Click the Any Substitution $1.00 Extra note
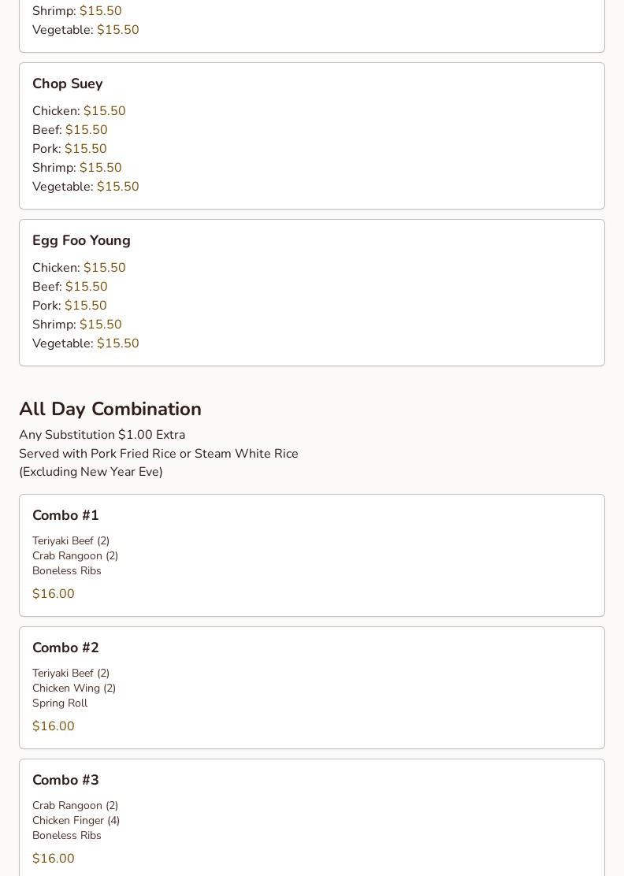The image size is (624, 876). [102, 435]
